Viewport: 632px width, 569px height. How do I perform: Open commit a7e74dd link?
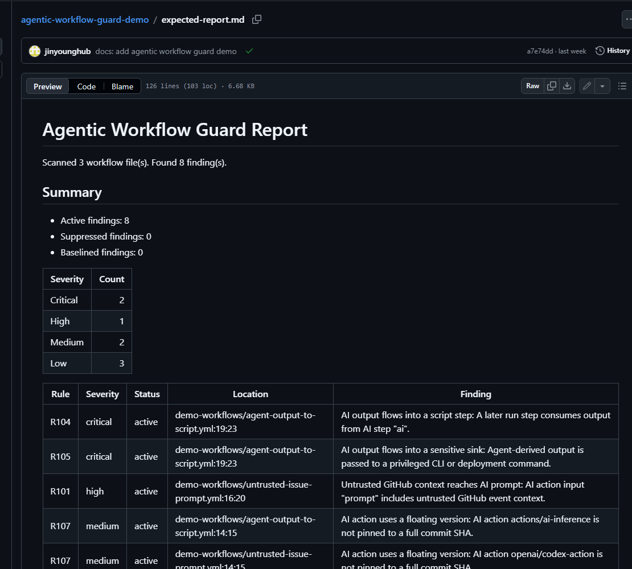pos(540,51)
